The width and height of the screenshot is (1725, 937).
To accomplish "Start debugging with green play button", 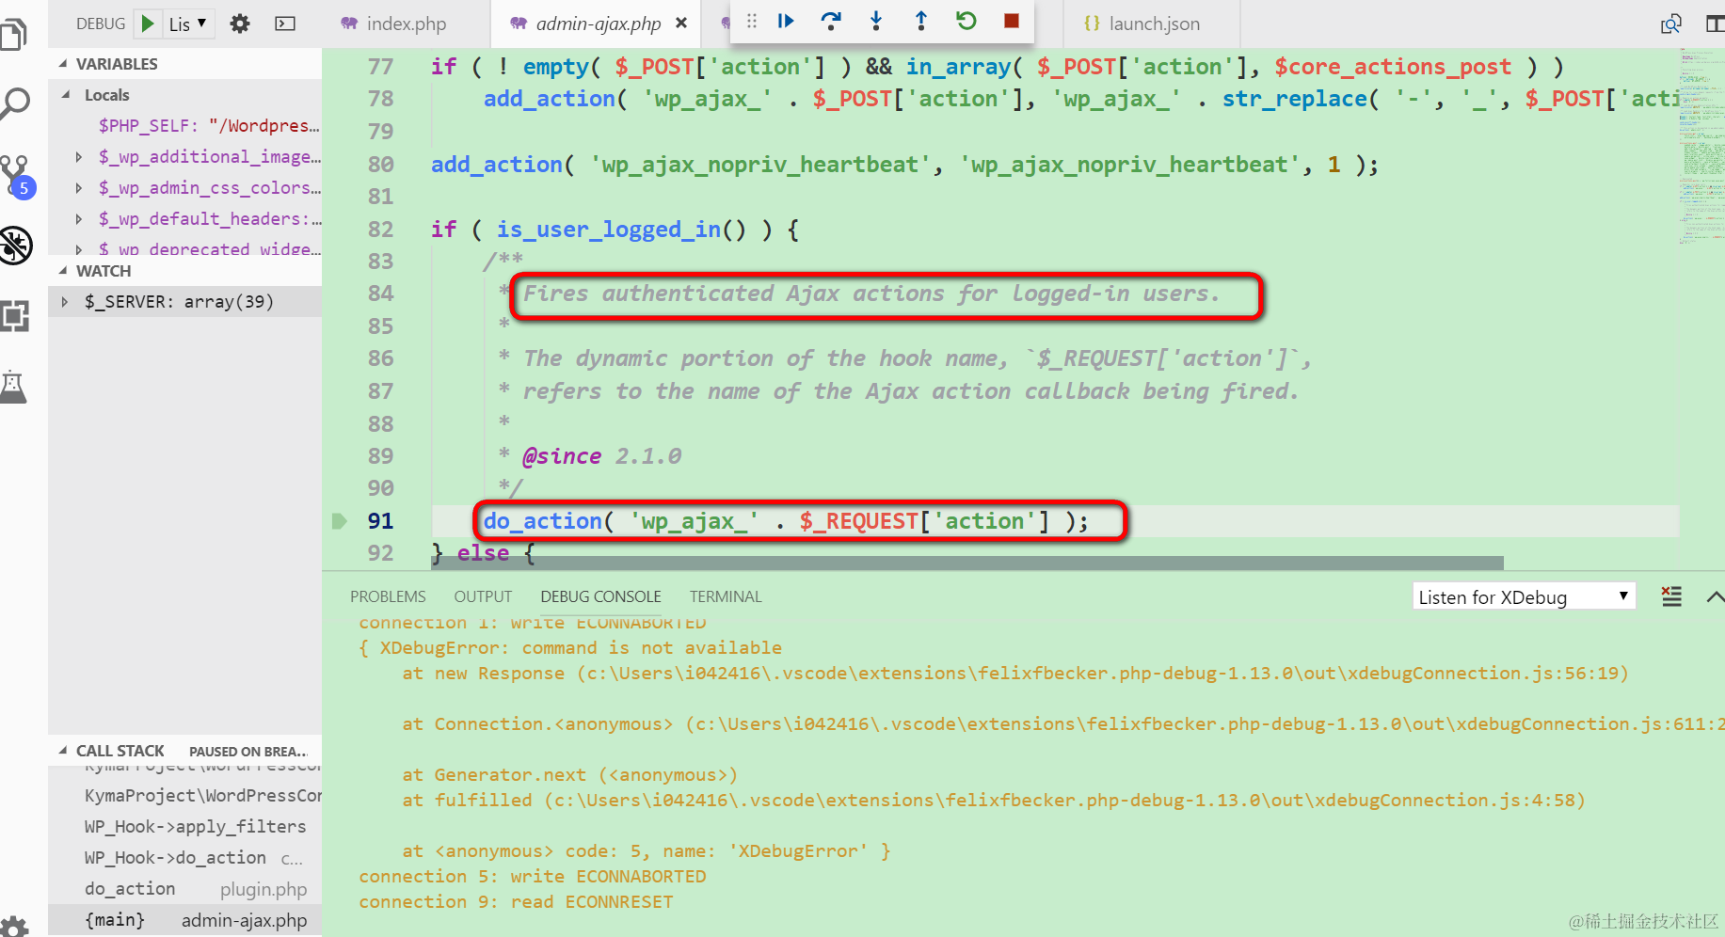I will (x=148, y=24).
